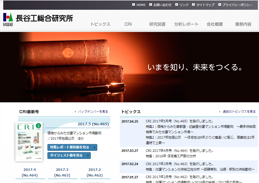Viewport: 259px width, 183px height.
Task: Go to the 研究図書 menu item
Action: [157, 24]
